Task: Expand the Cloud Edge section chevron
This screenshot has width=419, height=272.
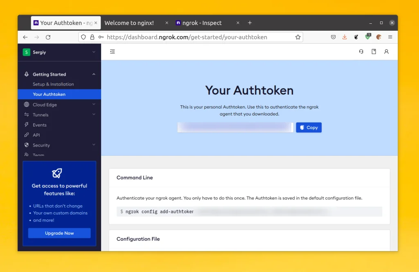Action: click(x=94, y=104)
